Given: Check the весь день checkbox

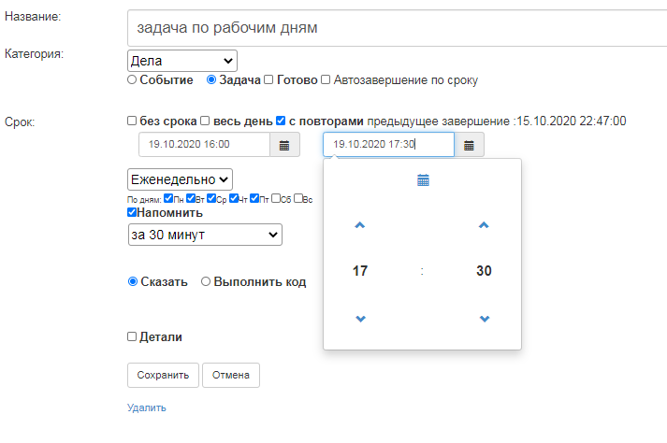Looking at the screenshot, I should coord(205,121).
